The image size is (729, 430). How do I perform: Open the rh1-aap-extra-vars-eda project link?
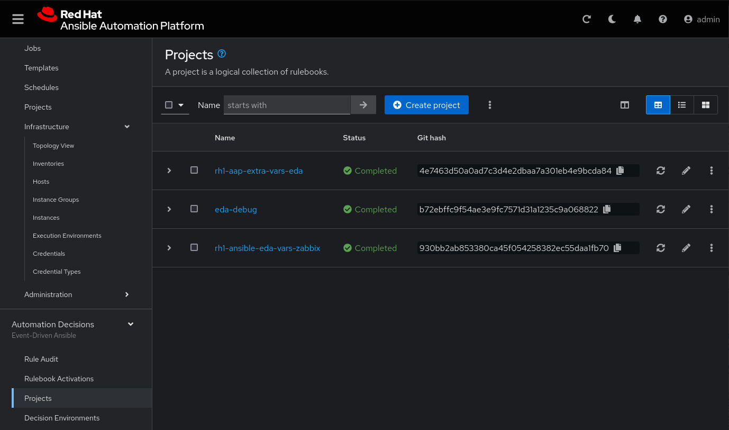259,171
